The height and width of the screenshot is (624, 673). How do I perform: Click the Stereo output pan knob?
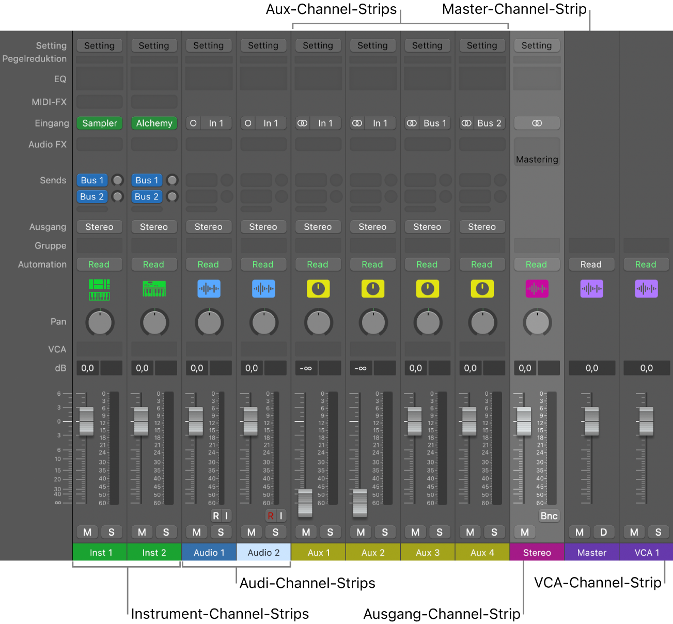point(537,322)
